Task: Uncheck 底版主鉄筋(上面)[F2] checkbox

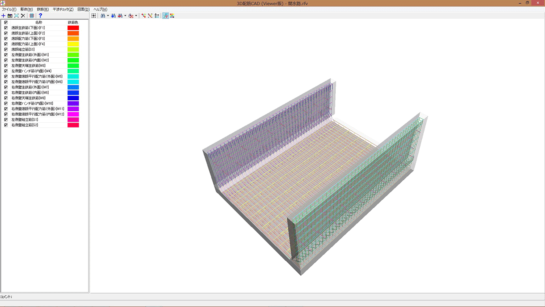Action: [x=6, y=33]
